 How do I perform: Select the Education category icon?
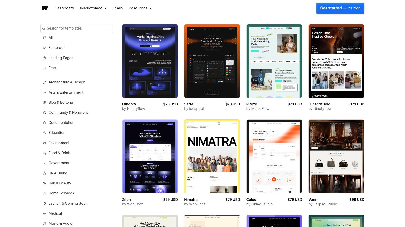(44, 133)
